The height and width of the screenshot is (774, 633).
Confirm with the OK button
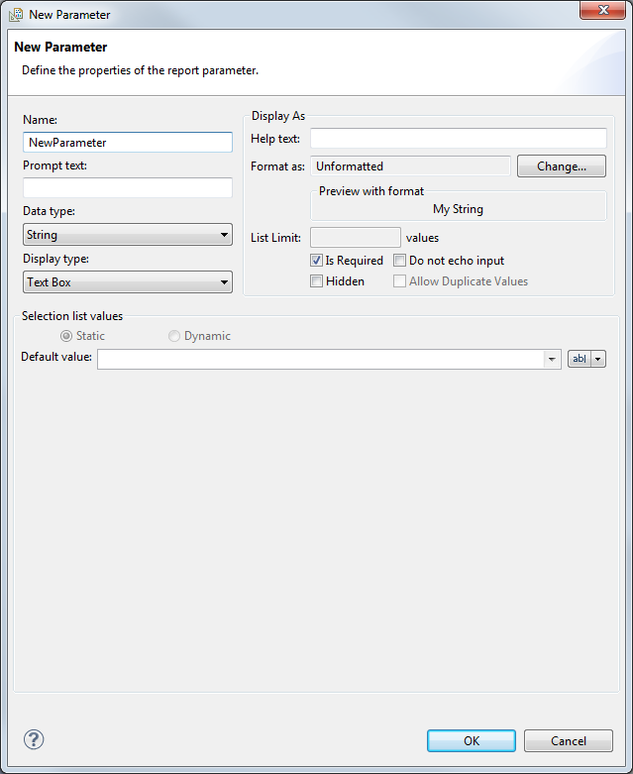point(472,741)
